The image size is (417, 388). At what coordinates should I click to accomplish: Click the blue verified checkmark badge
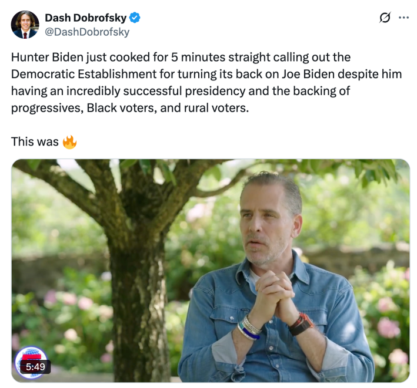[135, 18]
